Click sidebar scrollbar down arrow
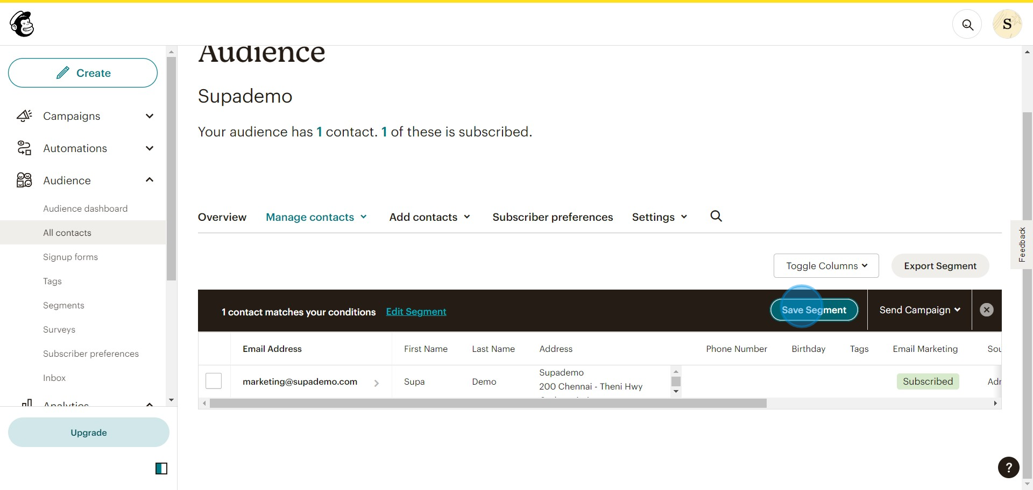 [x=171, y=400]
